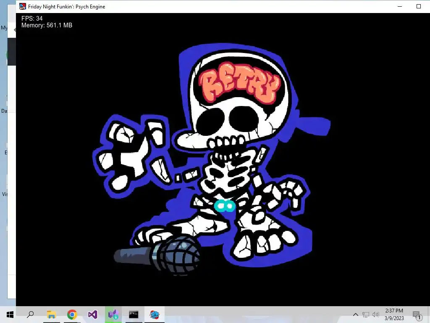Click the Psych Engine title bar icon

coord(23,6)
